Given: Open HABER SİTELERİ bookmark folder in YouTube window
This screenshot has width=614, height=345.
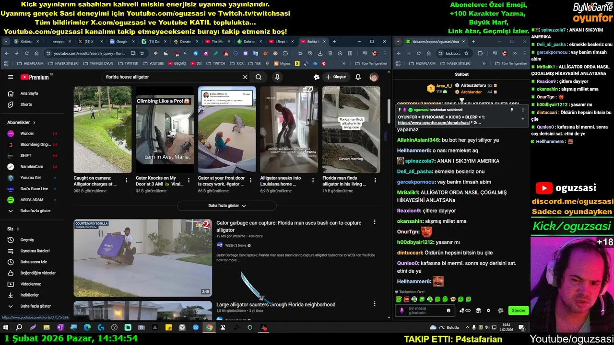Looking at the screenshot, I should click(x=64, y=63).
